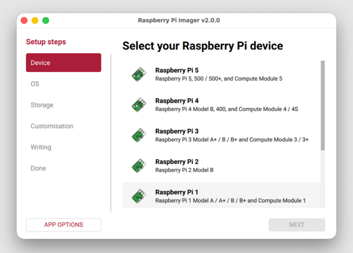
Task: Click the device list scrollbar thumb
Action: point(323,105)
